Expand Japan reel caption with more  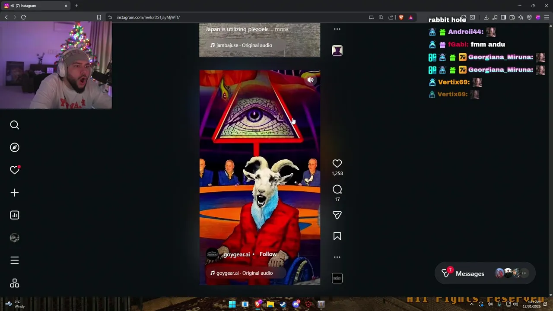281,29
